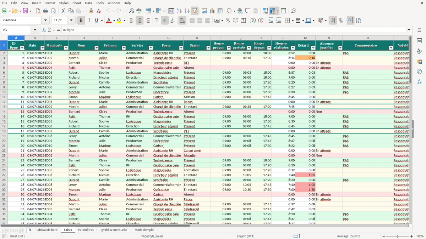The height and width of the screenshot is (239, 426).
Task: Toggle Center Vertically alignment
Action: 165,21
